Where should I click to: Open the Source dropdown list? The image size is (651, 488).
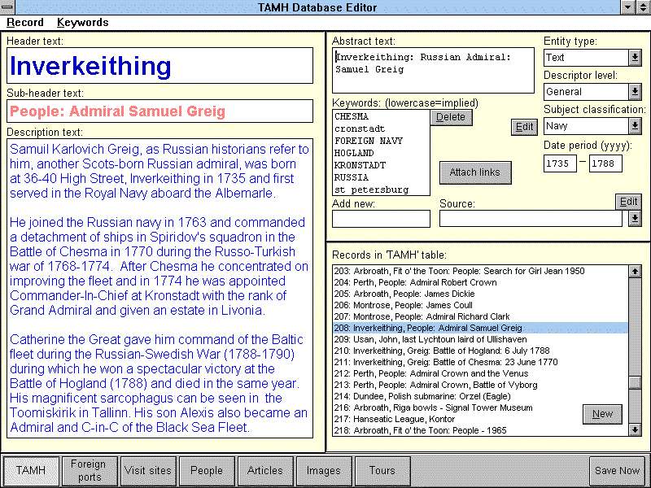[635, 219]
